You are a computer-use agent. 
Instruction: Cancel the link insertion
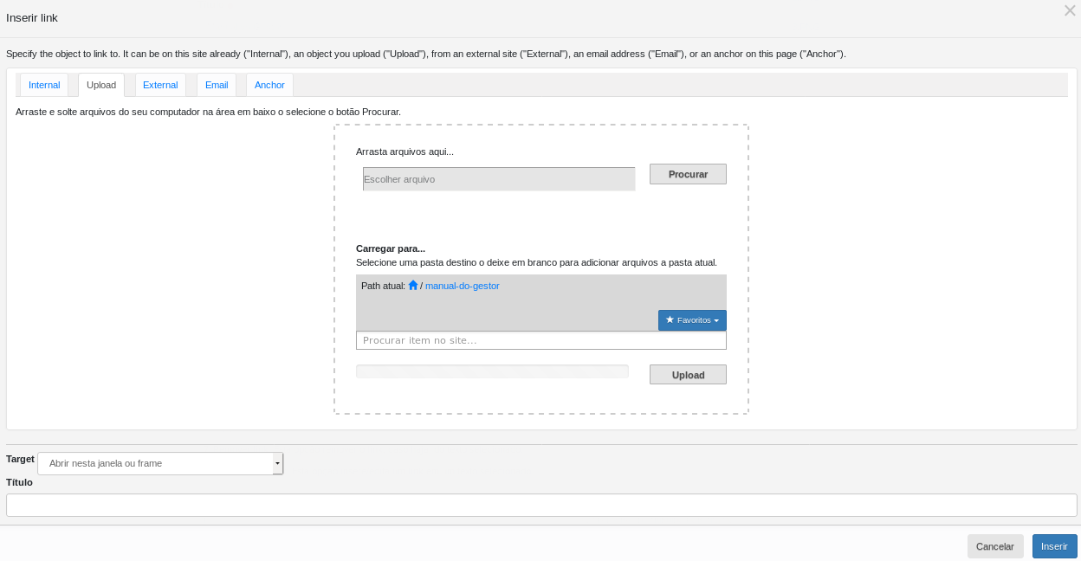click(x=994, y=546)
